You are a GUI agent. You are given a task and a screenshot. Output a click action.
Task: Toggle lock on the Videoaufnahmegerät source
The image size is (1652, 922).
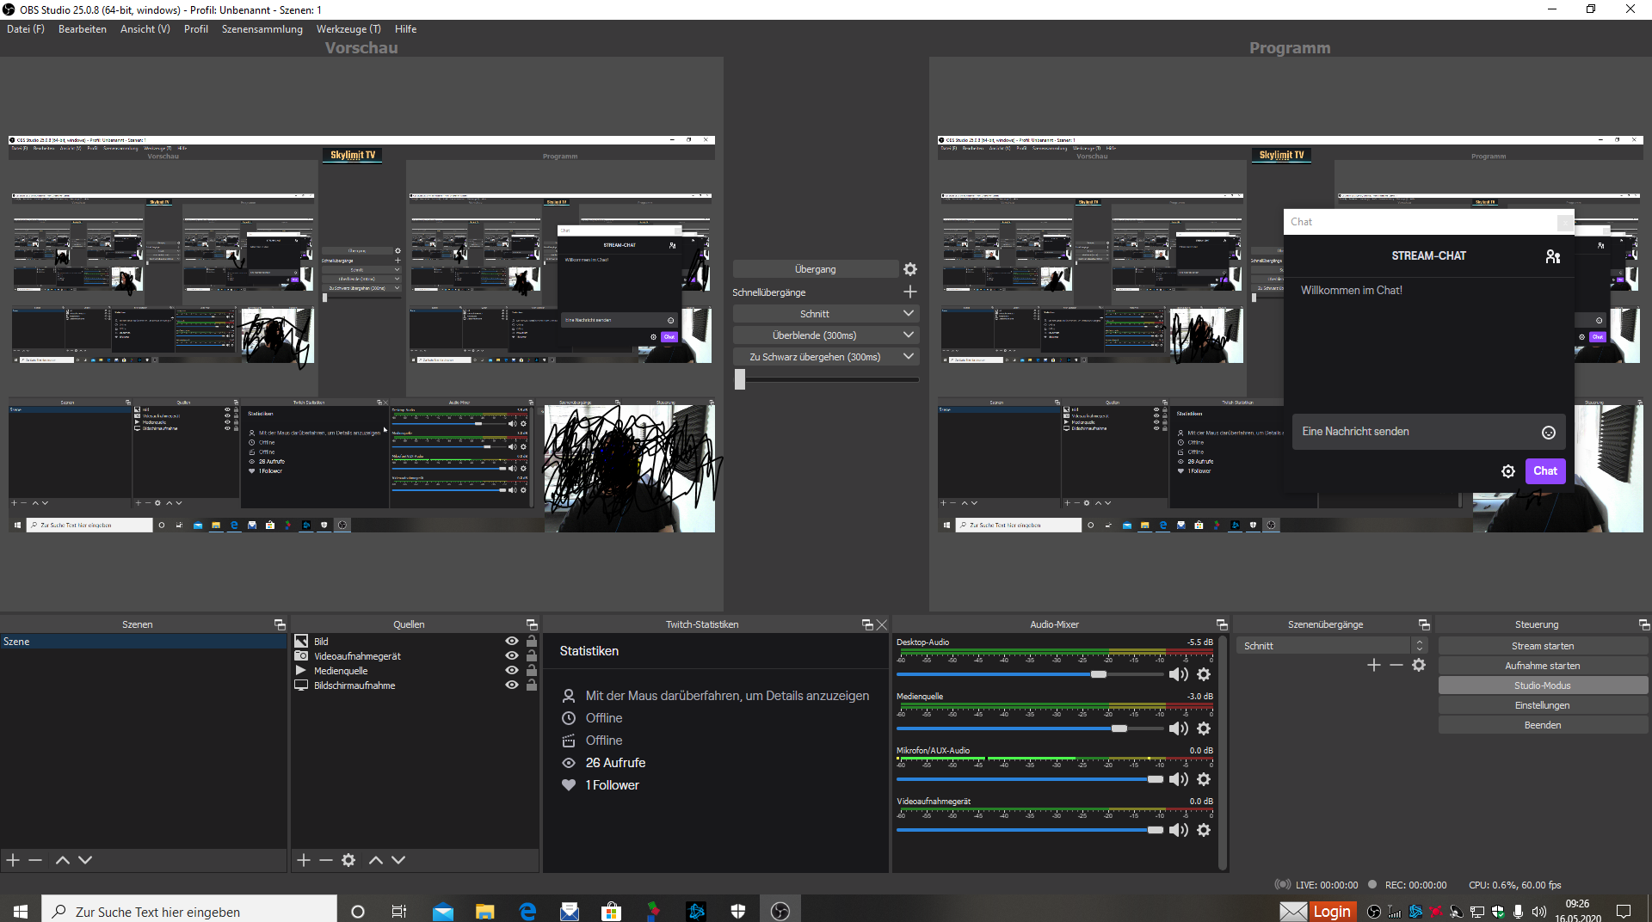(x=532, y=656)
